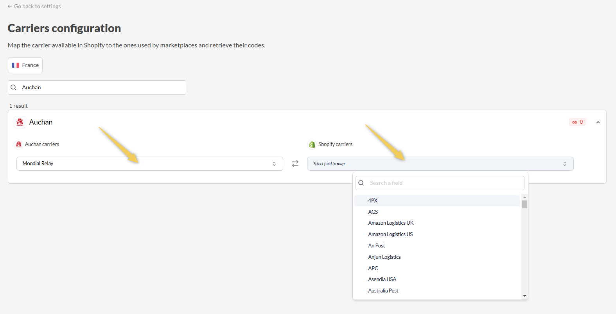Collapse the Auchan section chevron
This screenshot has height=314, width=616.
pos(598,122)
